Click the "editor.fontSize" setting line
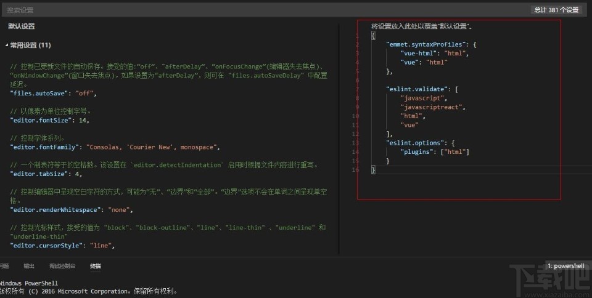This screenshot has height=298, width=592. [x=50, y=121]
